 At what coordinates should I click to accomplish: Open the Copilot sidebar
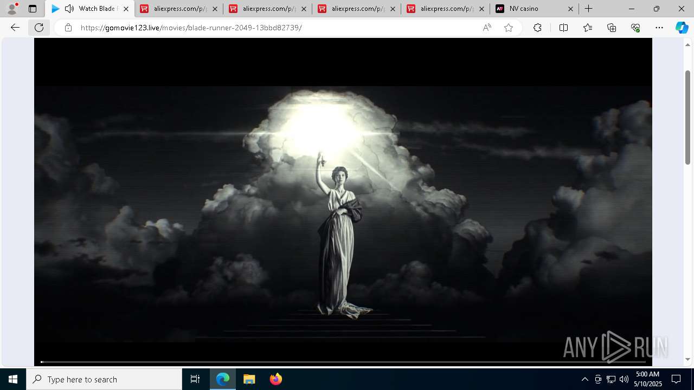point(682,28)
